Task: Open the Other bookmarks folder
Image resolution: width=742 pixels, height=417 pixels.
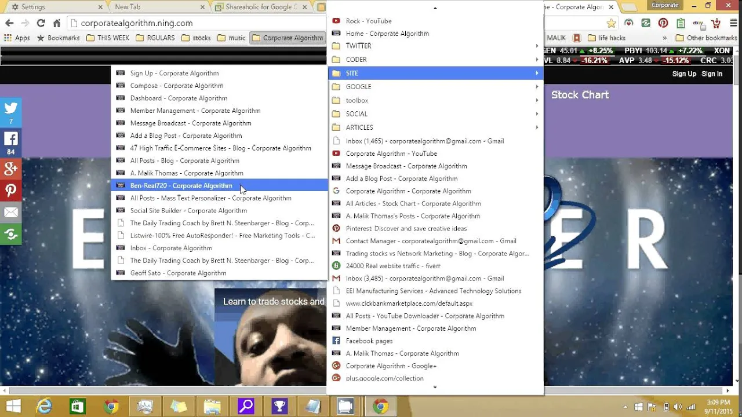Action: click(x=706, y=38)
